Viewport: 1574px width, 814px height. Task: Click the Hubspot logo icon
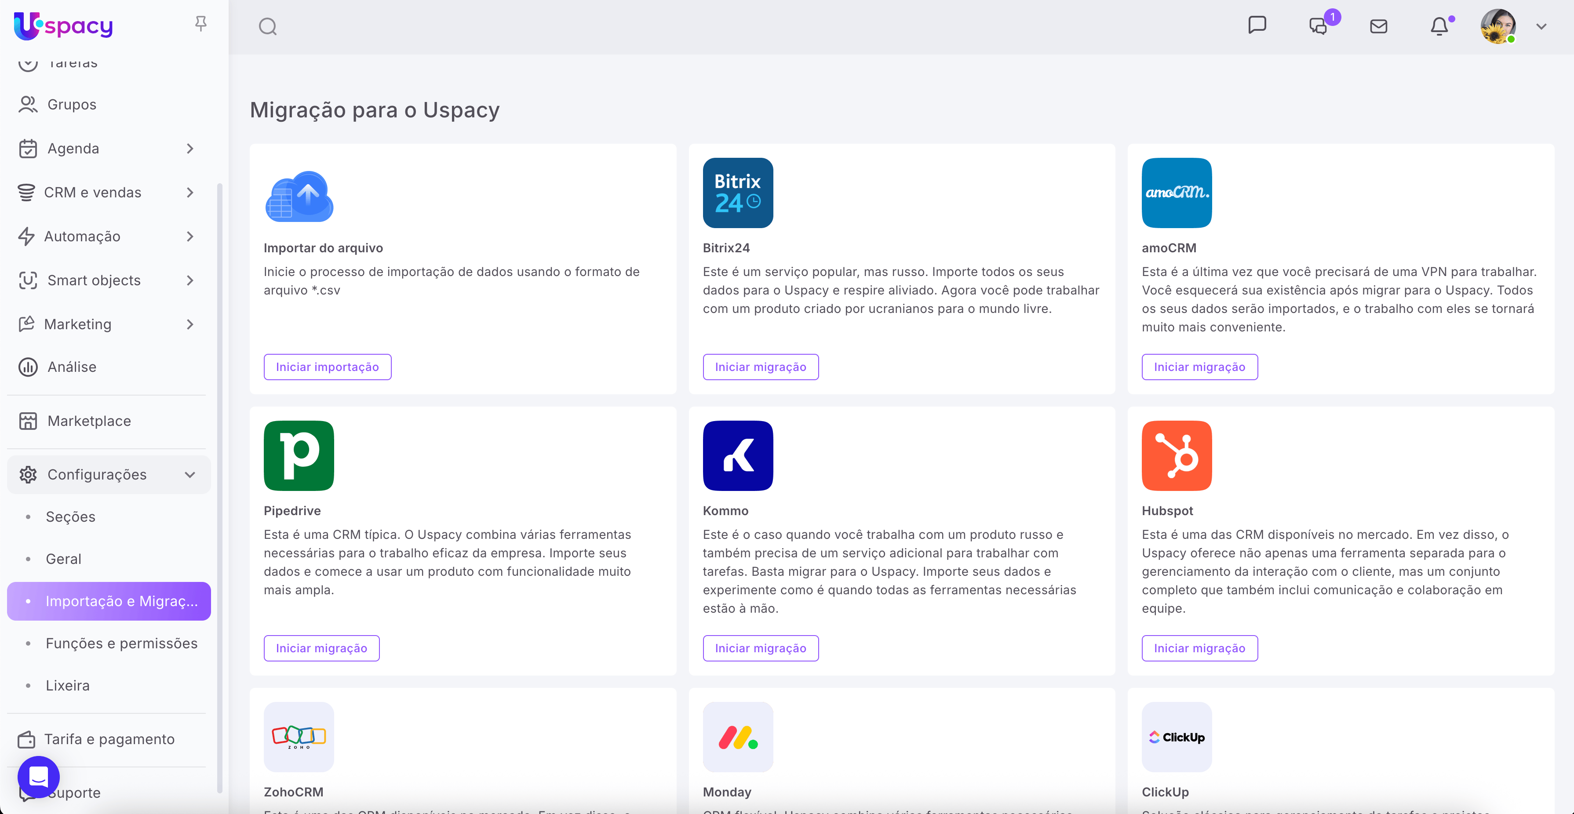point(1176,455)
